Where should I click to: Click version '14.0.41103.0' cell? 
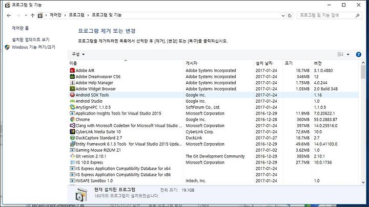pyautogui.click(x=325, y=144)
